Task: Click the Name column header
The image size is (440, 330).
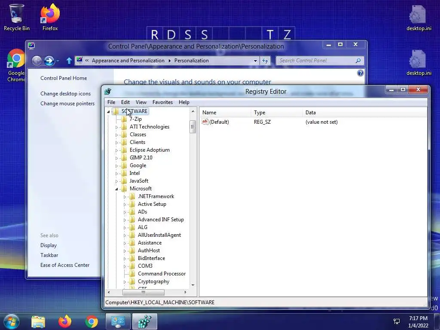Action: pyautogui.click(x=225, y=113)
